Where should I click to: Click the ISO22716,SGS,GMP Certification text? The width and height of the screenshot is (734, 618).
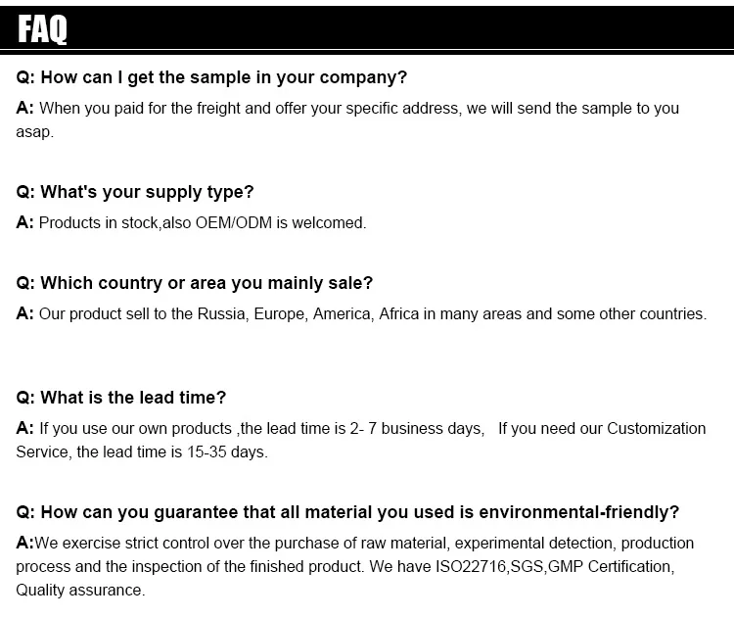coord(555,566)
